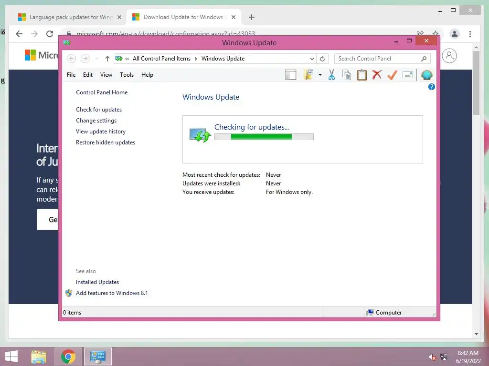
Task: Click the Check for updates link
Action: tap(99, 110)
